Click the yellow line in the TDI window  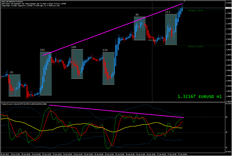[91, 125]
